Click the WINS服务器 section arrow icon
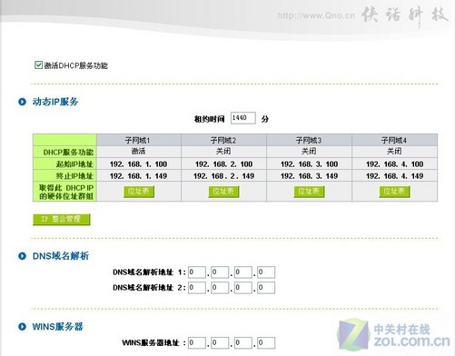Viewport: 455px width, 356px height. tap(22, 327)
